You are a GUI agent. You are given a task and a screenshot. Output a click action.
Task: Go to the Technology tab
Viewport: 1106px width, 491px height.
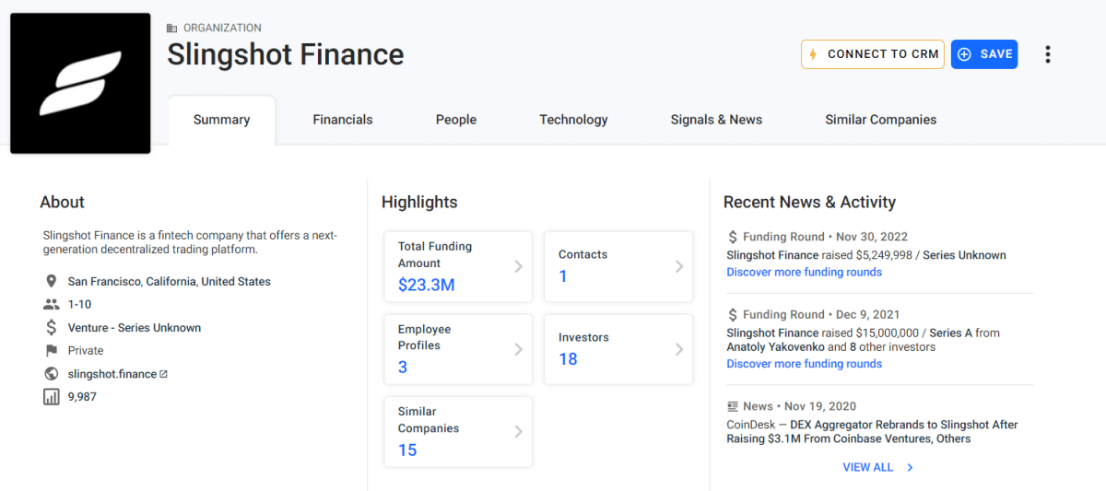point(573,120)
